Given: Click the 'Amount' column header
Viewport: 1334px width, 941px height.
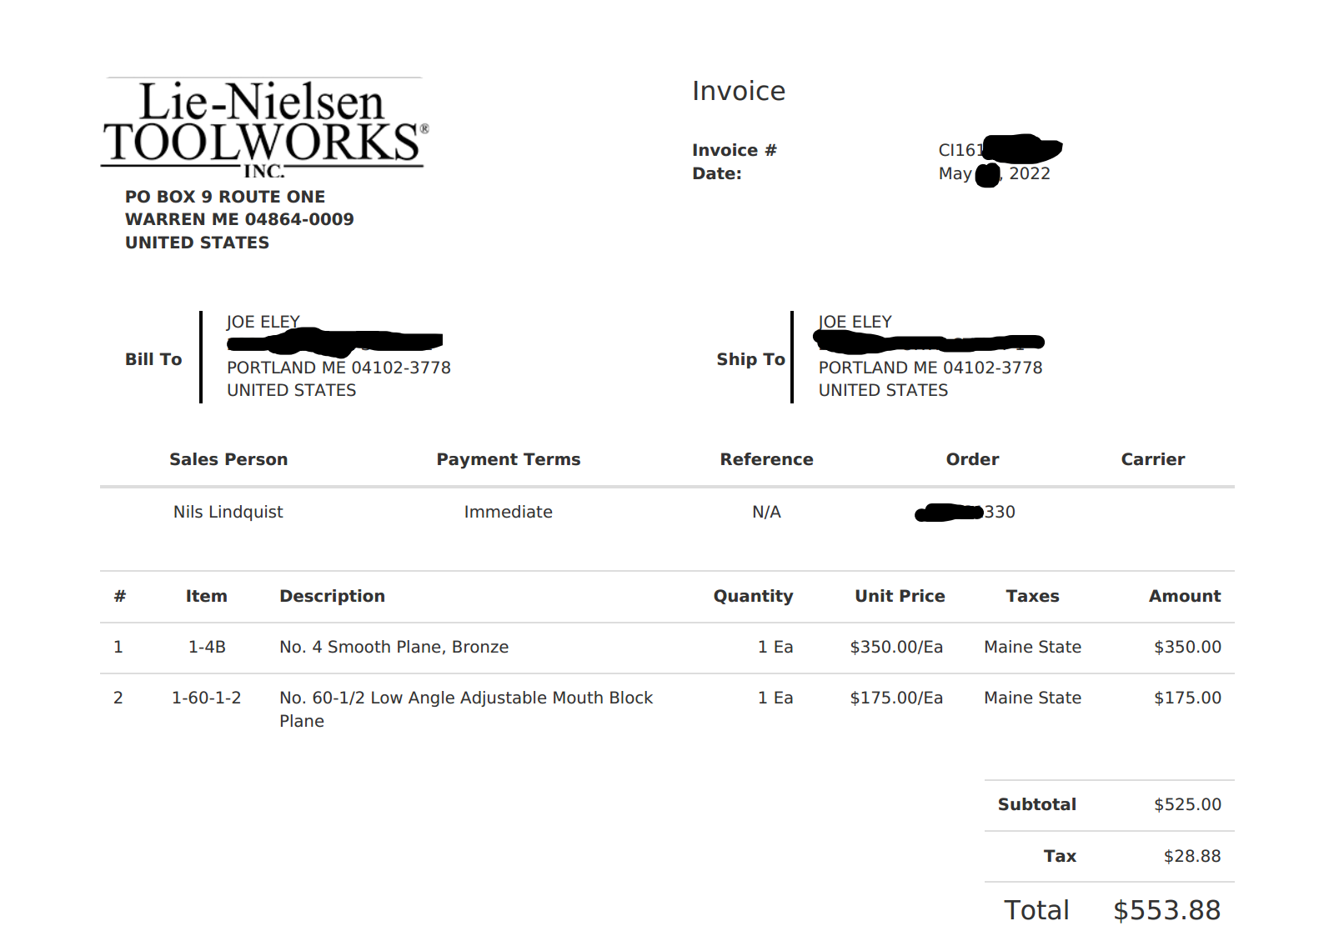Looking at the screenshot, I should tap(1185, 596).
